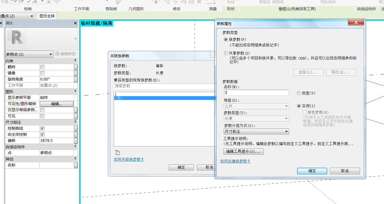Click the associate-parameter button beside 偏移
This screenshot has height=204, width=384.
tap(76, 141)
